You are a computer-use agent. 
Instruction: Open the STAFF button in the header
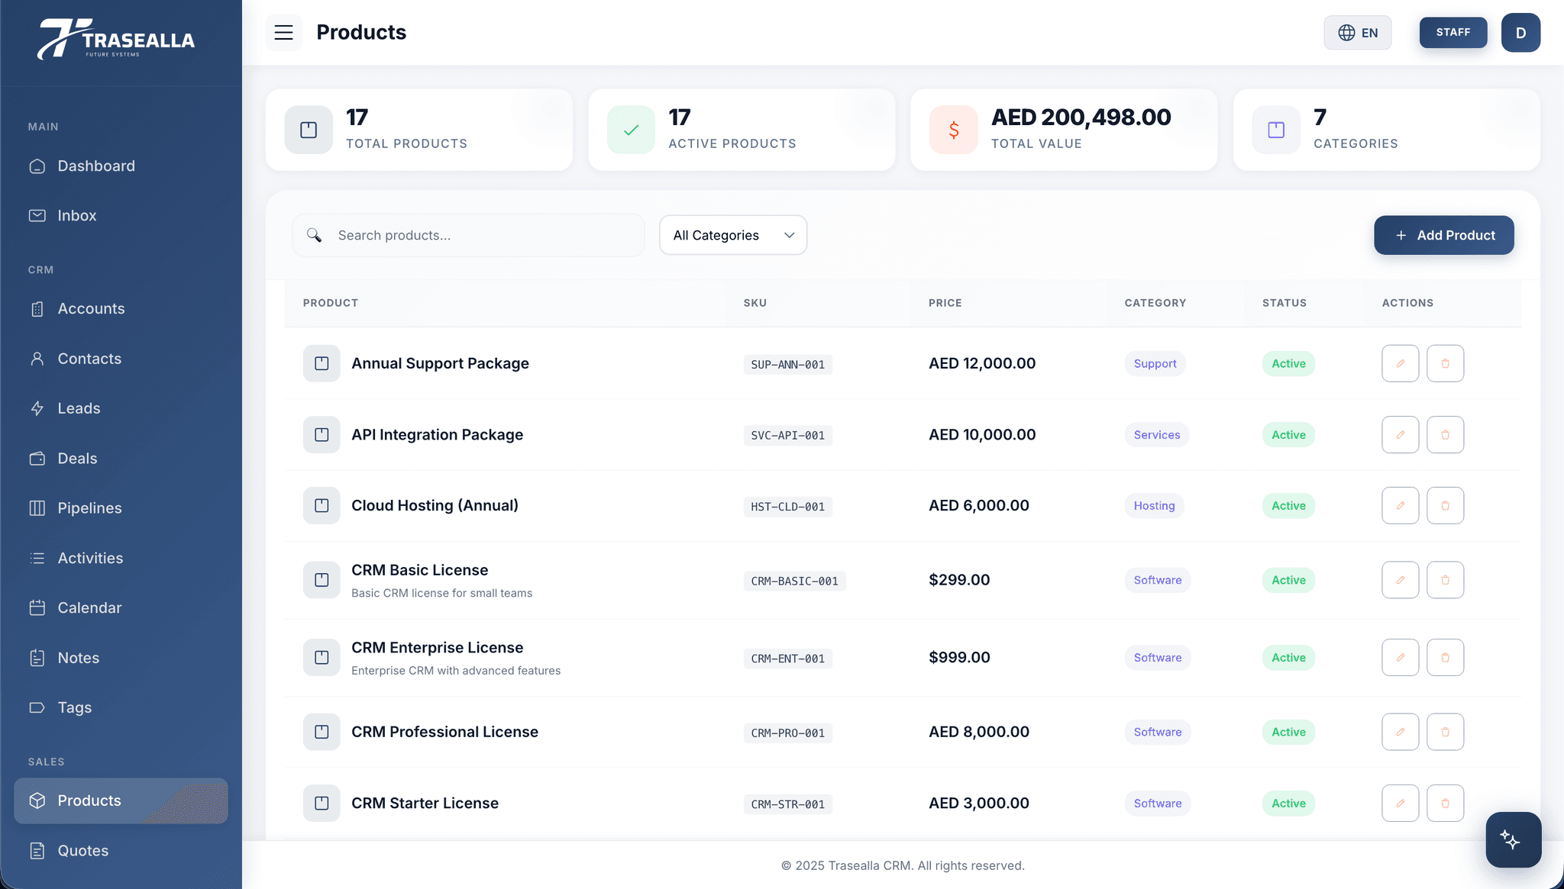coord(1453,33)
